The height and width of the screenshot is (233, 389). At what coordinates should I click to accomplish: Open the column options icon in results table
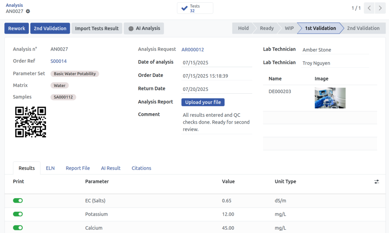point(376,181)
